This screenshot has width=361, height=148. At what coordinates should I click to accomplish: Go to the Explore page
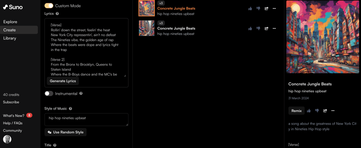10,22
